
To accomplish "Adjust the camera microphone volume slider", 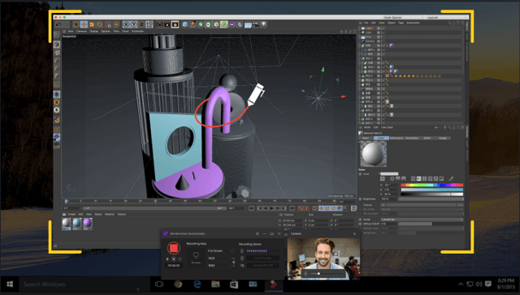I will point(326,274).
